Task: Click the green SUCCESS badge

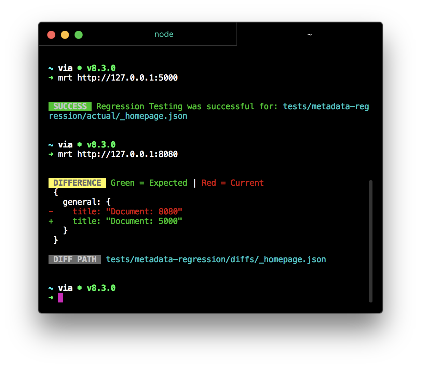Action: [70, 107]
